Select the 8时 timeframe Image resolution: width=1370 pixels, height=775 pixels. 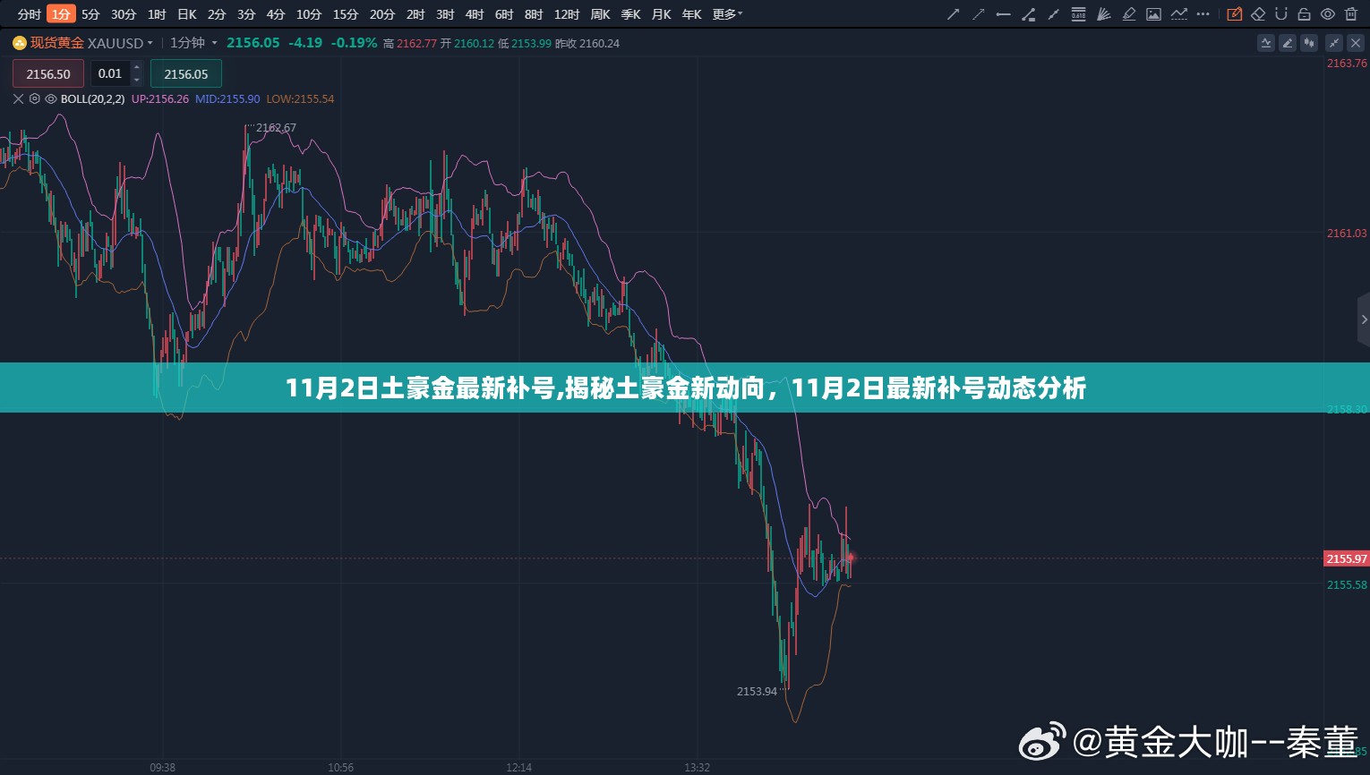pos(534,14)
